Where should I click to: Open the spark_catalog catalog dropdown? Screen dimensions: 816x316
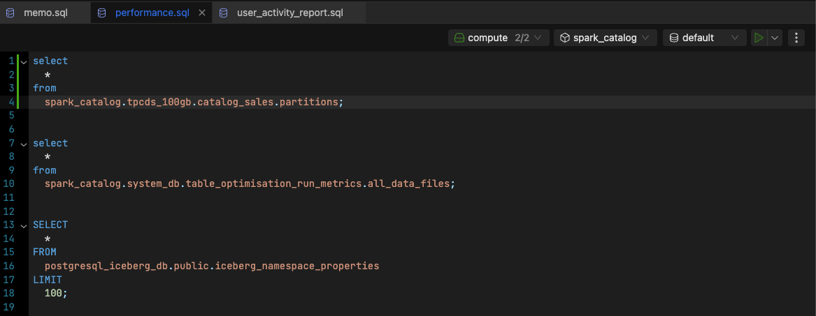click(606, 38)
